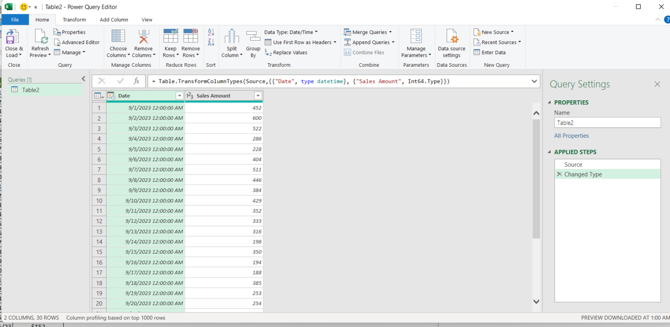Expand the formula bar

(534, 82)
